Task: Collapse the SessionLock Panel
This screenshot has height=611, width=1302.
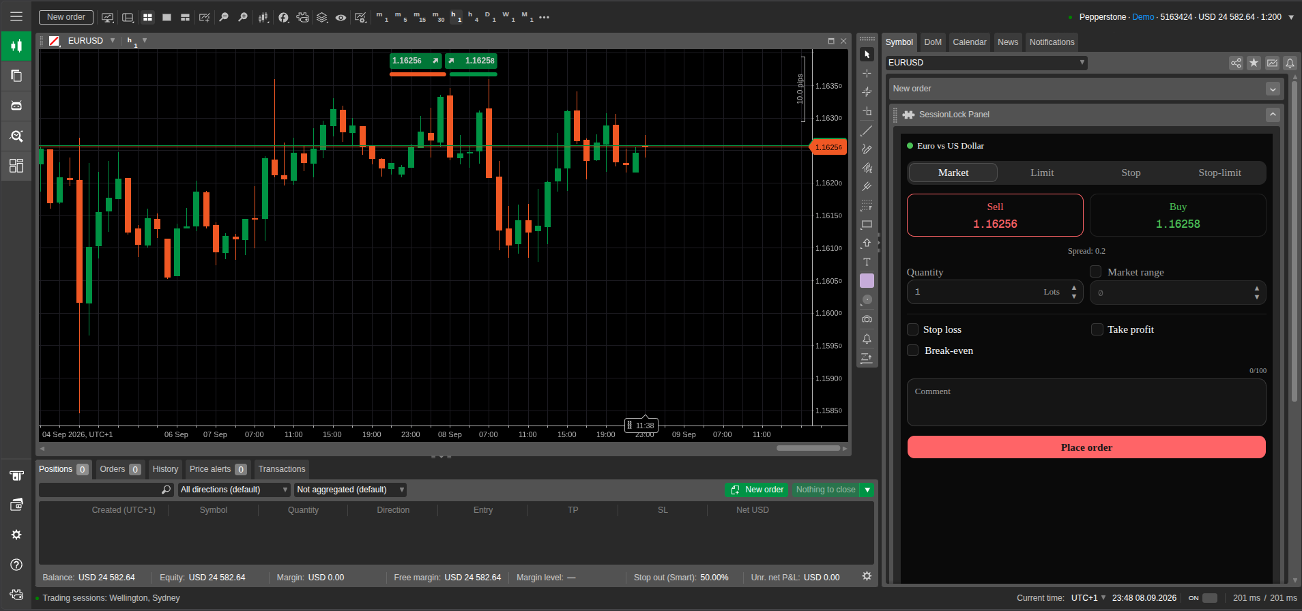Action: click(1273, 115)
